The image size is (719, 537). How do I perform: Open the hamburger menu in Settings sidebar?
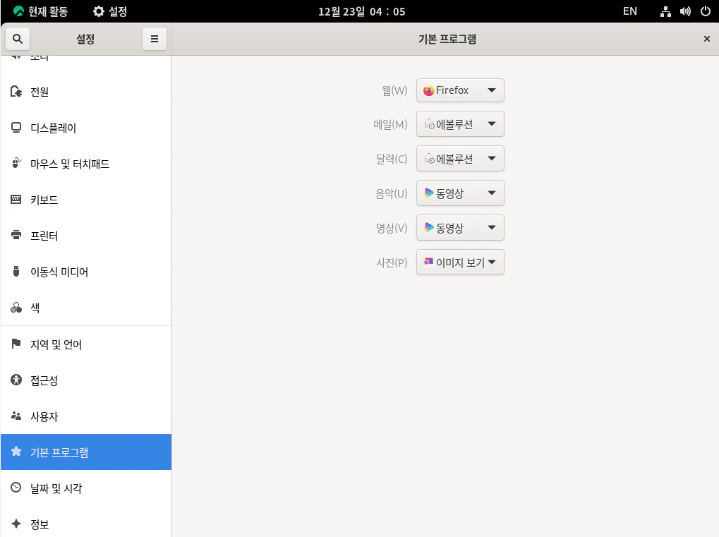click(x=155, y=39)
